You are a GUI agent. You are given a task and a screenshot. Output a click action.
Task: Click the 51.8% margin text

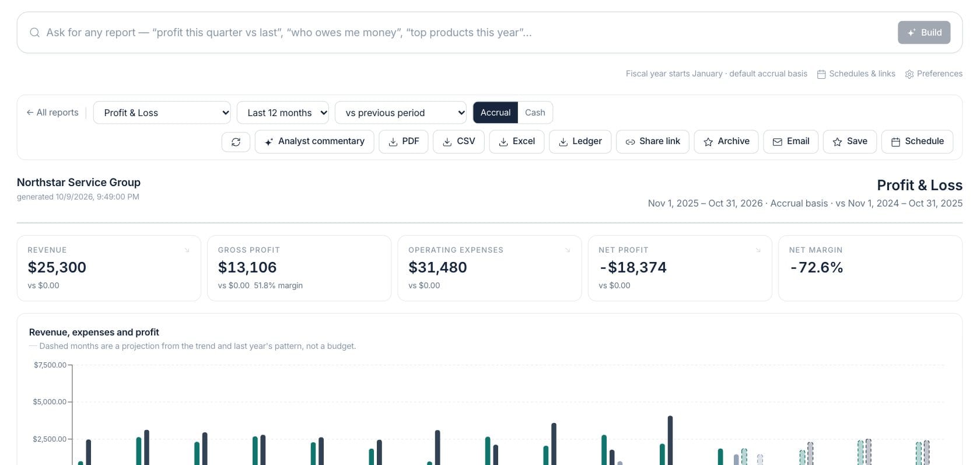(278, 286)
